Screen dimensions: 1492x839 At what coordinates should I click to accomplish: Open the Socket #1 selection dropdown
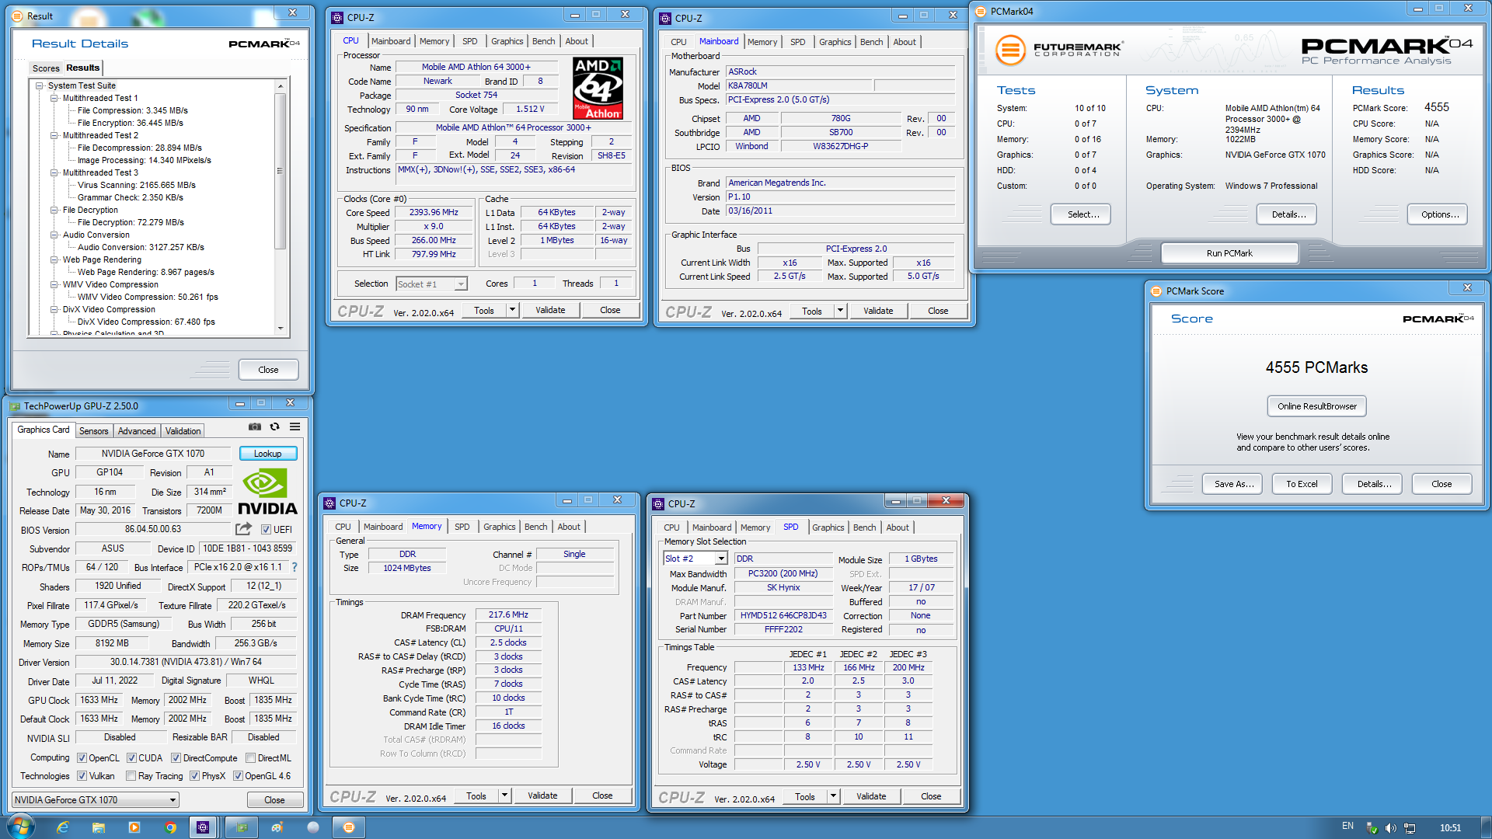click(431, 284)
